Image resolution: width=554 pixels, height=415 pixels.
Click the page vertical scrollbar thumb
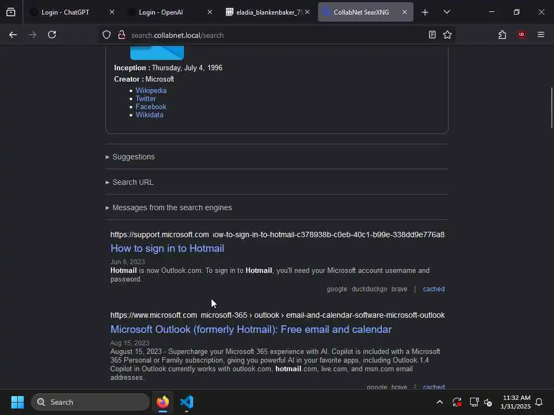pos(551,108)
